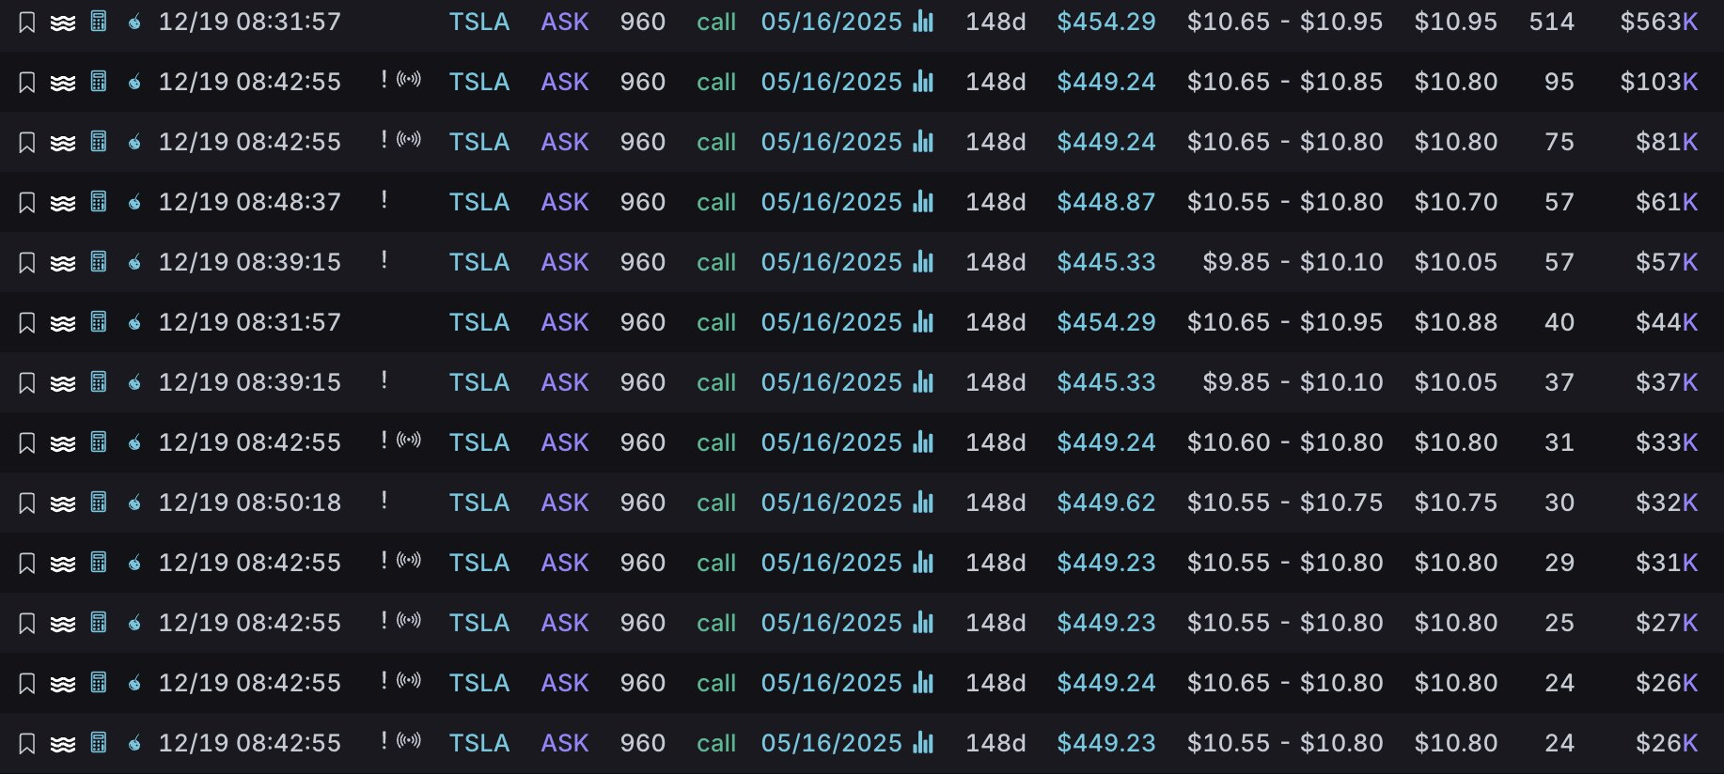Viewport: 1724px width, 774px height.
Task: Open the chart icon in the $37K row
Action: [x=923, y=381]
